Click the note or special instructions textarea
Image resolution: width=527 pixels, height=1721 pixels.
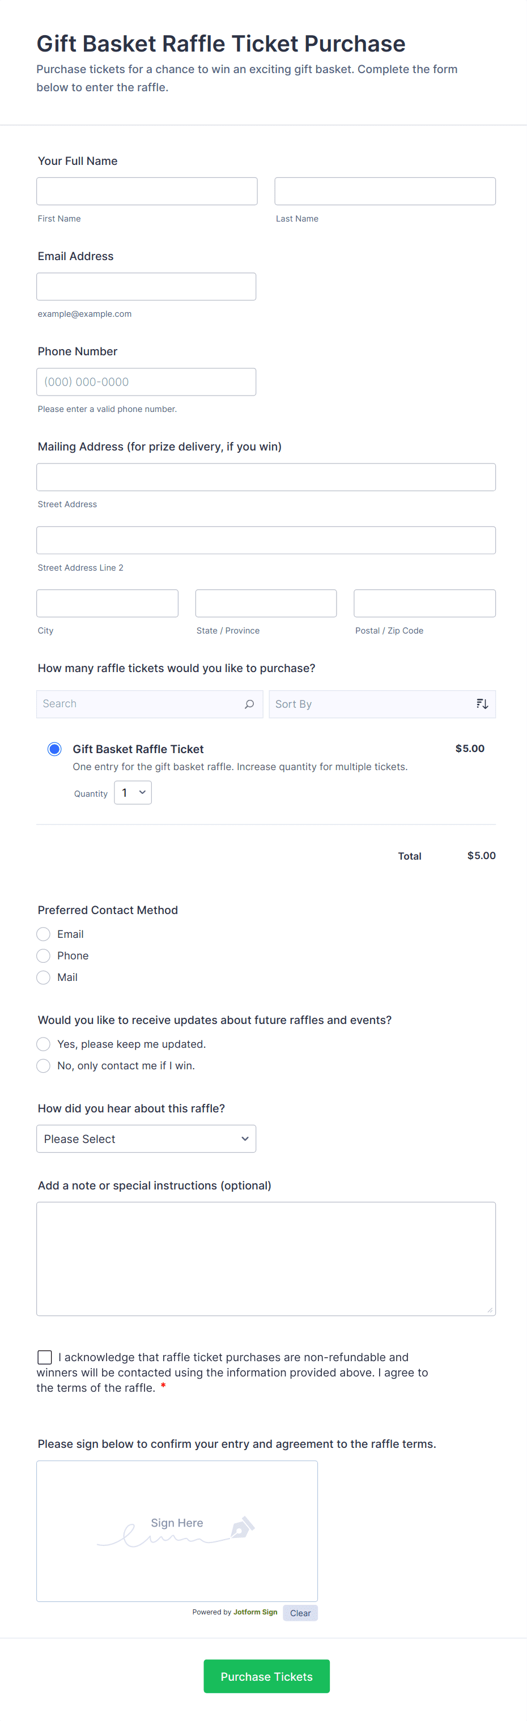[x=266, y=1259]
